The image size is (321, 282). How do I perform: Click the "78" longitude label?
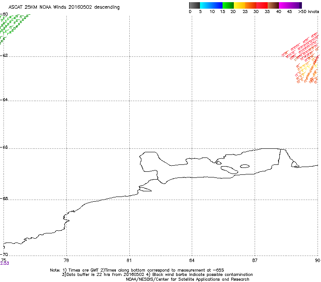(66, 260)
